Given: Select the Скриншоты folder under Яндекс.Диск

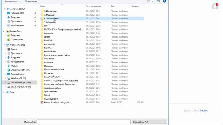Looking at the screenshot, I should 17,39.
